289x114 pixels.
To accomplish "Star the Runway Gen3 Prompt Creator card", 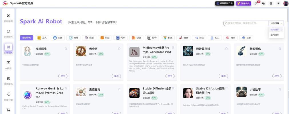I will 66,88.
